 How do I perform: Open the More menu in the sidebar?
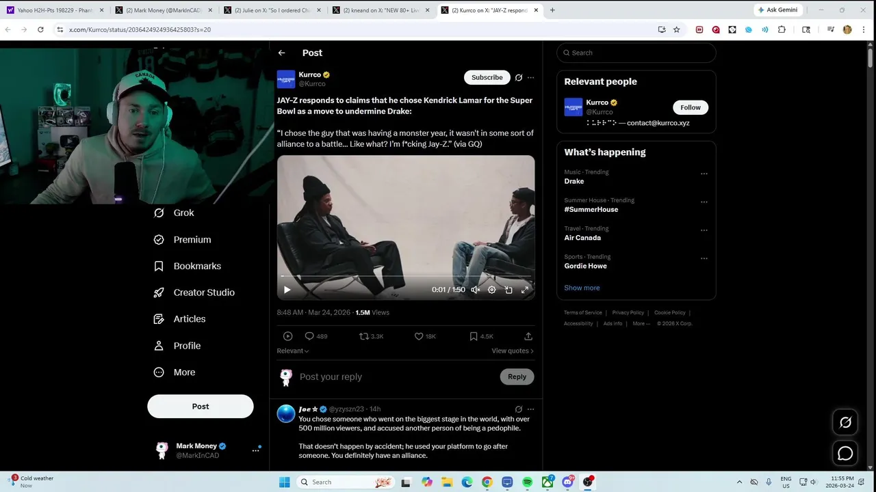tap(174, 372)
